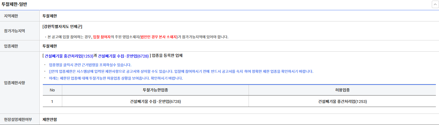This screenshot has width=439, height=125.
Task: Click the 투찰가능업종 column header
Action: point(155,90)
